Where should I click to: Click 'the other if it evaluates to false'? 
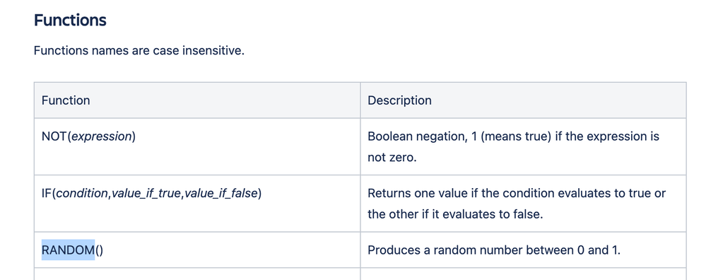tap(455, 214)
